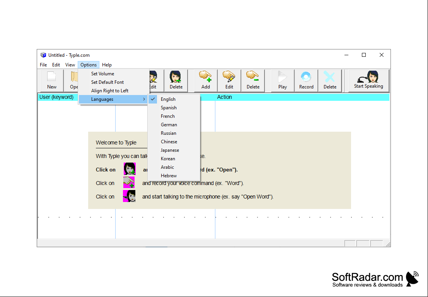
Task: Click the New file toolbar icon
Action: pos(51,80)
